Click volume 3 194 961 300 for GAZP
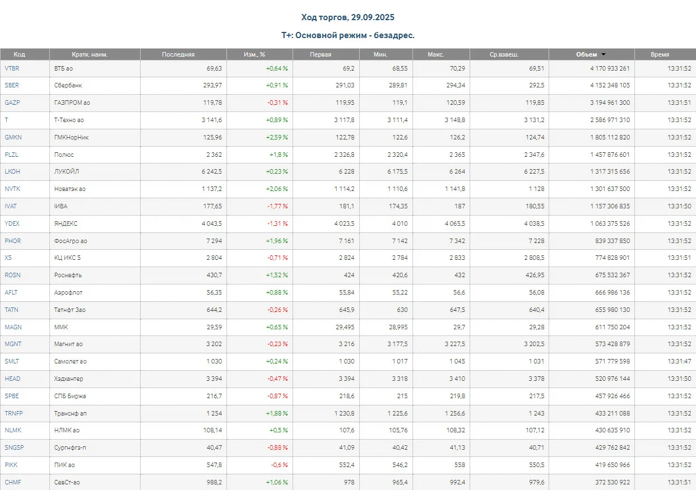This screenshot has width=696, height=490. (x=610, y=103)
